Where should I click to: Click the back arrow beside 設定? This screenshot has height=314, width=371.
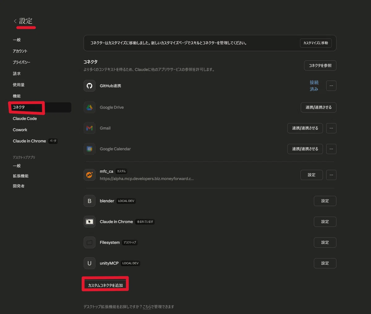tap(15, 21)
